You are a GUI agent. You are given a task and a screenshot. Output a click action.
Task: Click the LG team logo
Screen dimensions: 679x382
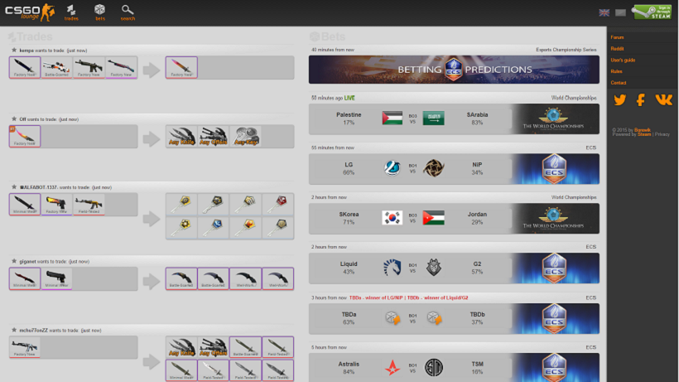click(x=392, y=168)
